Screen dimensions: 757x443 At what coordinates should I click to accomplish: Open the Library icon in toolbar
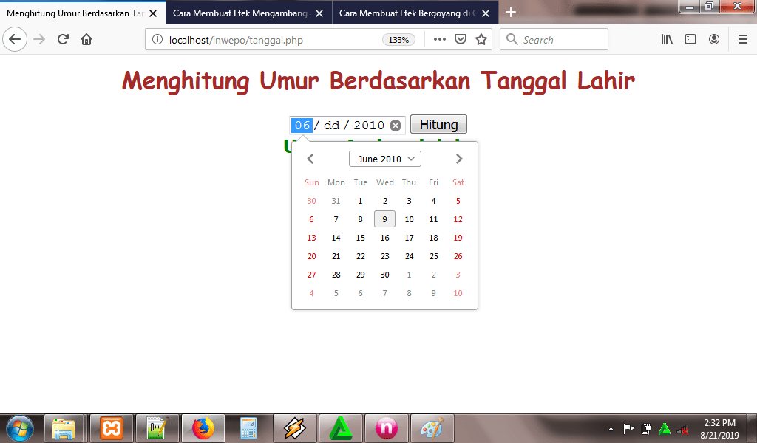point(667,40)
